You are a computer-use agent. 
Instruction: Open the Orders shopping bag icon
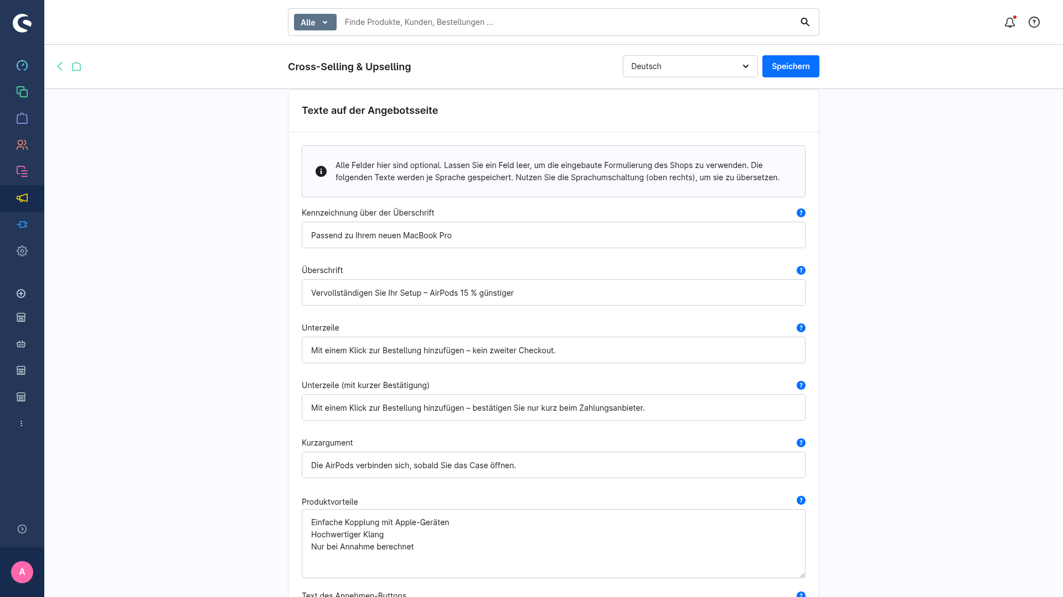click(x=22, y=118)
